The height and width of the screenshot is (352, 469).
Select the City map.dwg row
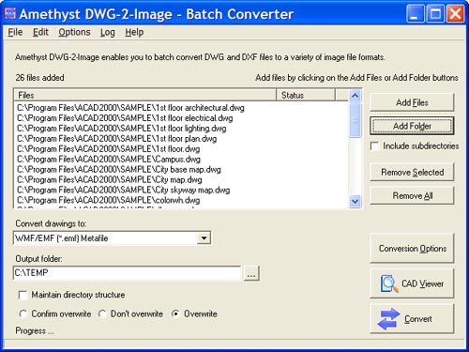pyautogui.click(x=110, y=180)
